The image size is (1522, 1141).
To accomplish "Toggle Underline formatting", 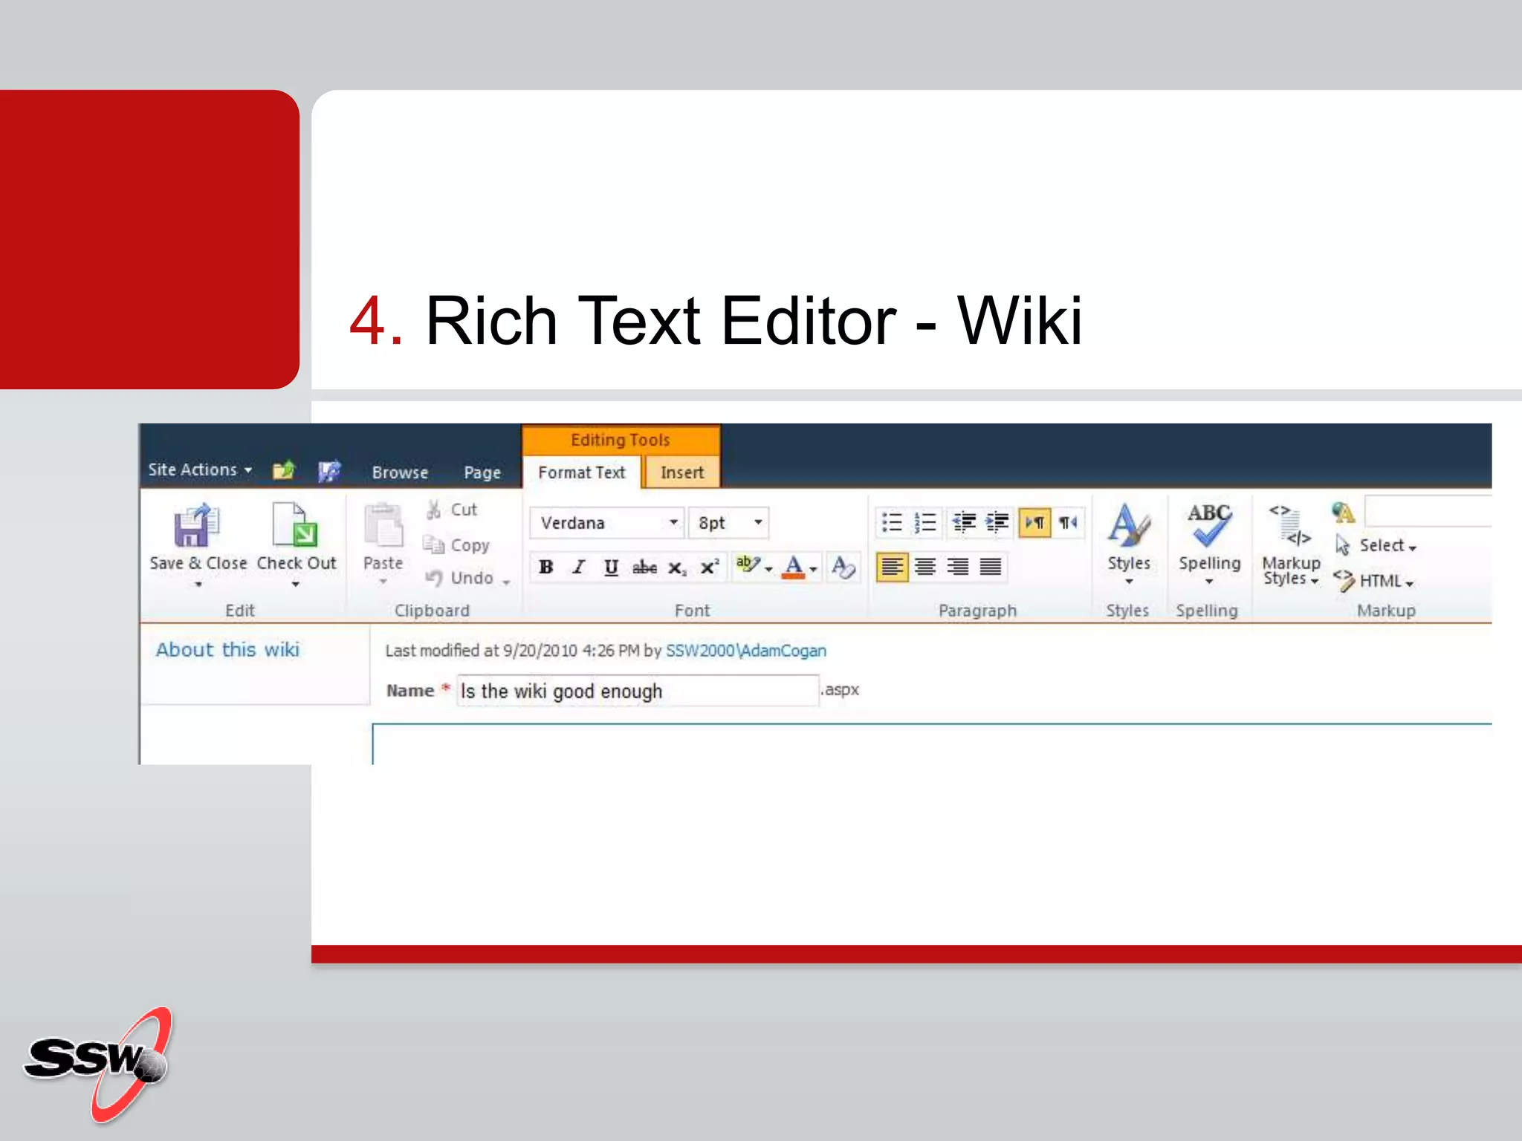I will pyautogui.click(x=611, y=568).
